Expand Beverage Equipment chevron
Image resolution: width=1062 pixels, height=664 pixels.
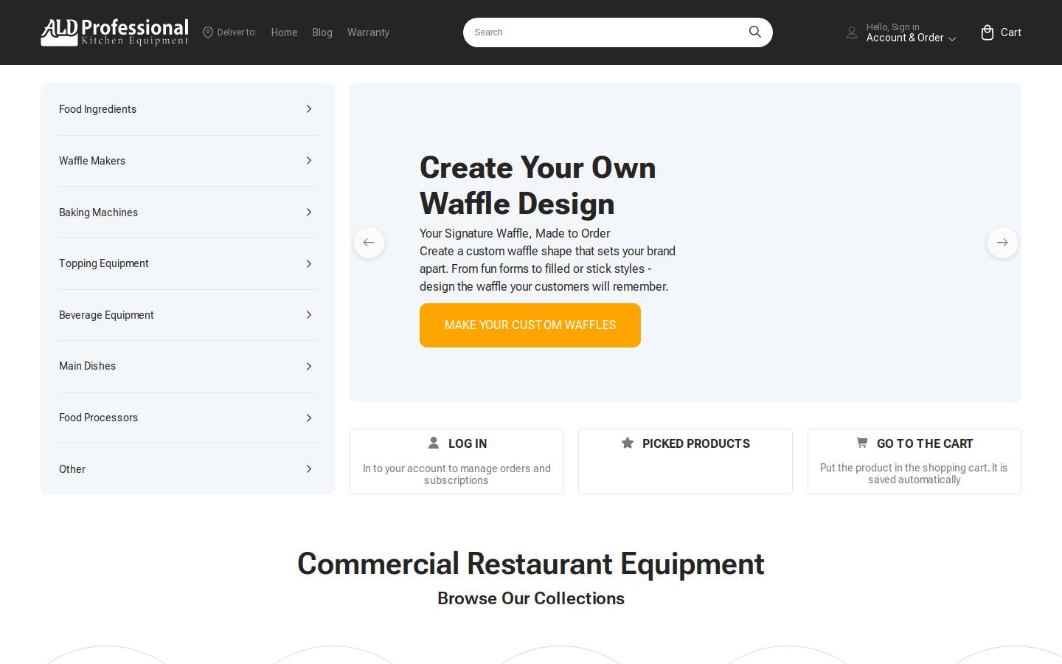point(309,315)
